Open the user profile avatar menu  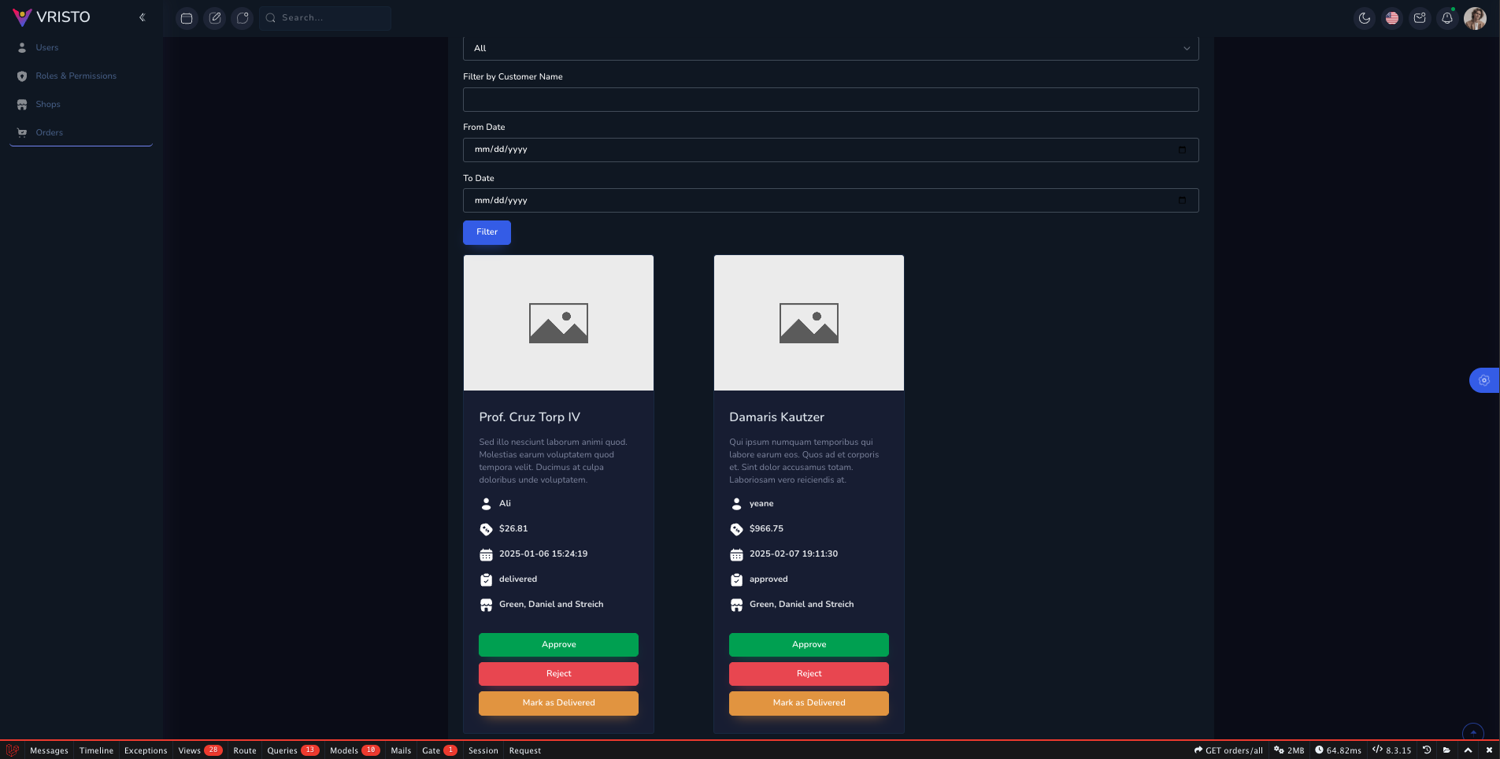click(x=1475, y=18)
